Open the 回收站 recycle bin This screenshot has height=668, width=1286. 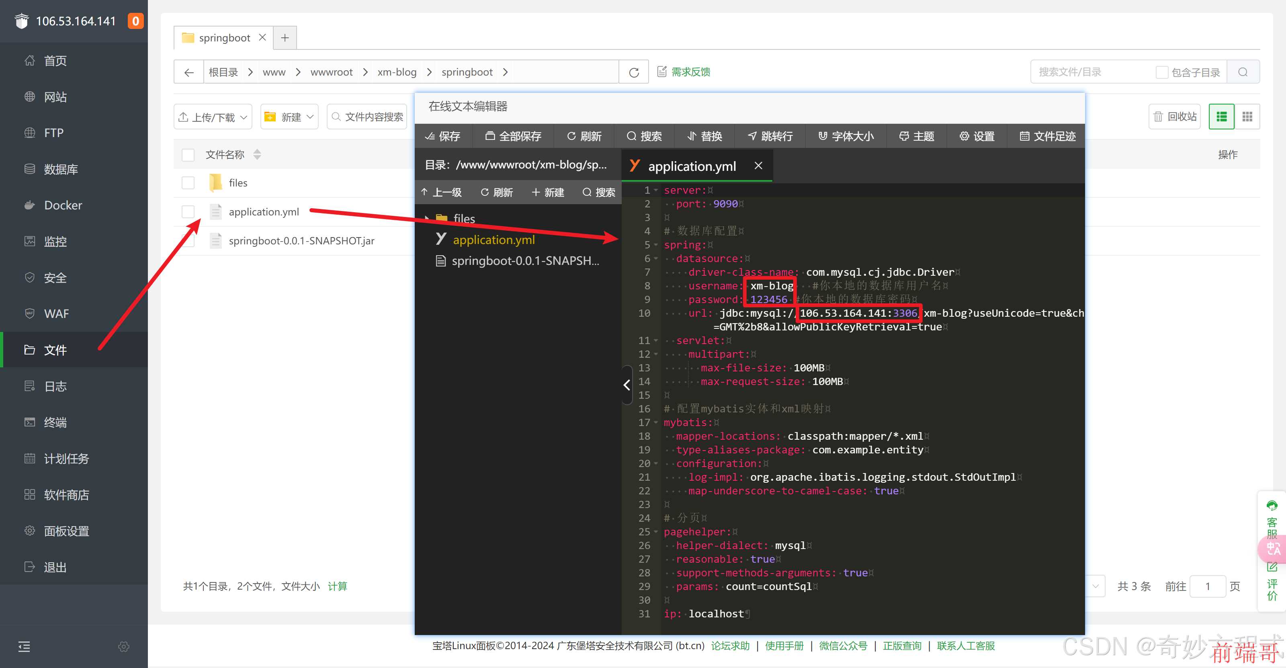tap(1174, 117)
